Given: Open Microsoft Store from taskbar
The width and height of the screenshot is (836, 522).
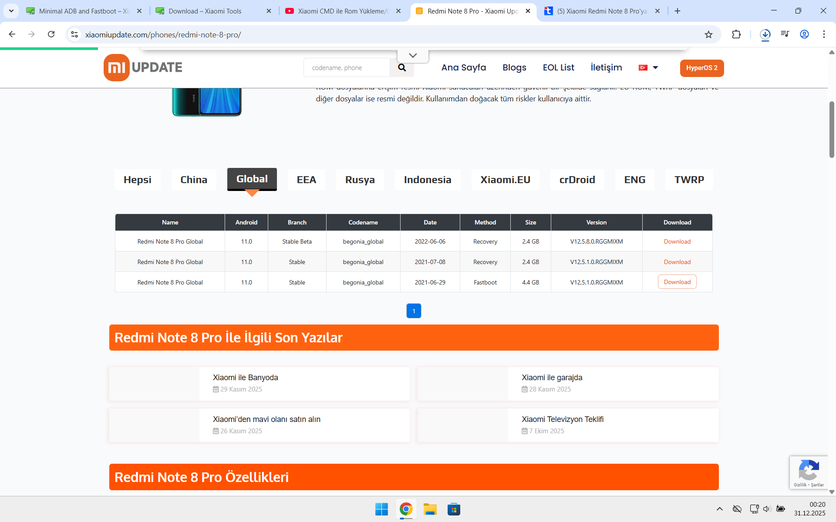Looking at the screenshot, I should (454, 509).
